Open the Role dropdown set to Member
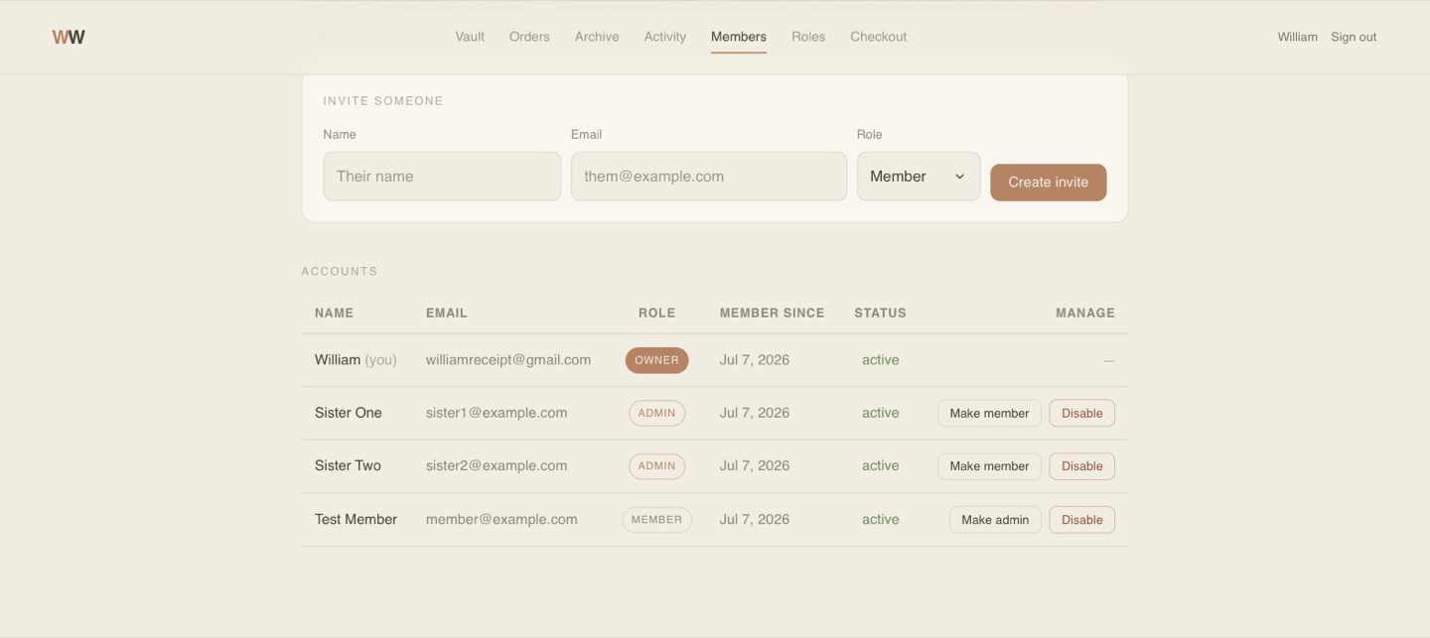Viewport: 1430px width, 638px height. (x=919, y=177)
